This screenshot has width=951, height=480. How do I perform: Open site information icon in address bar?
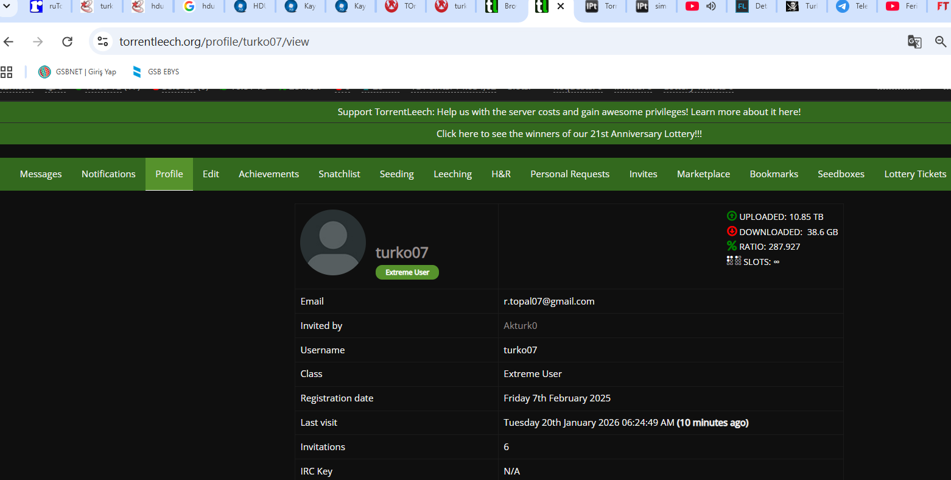(103, 41)
